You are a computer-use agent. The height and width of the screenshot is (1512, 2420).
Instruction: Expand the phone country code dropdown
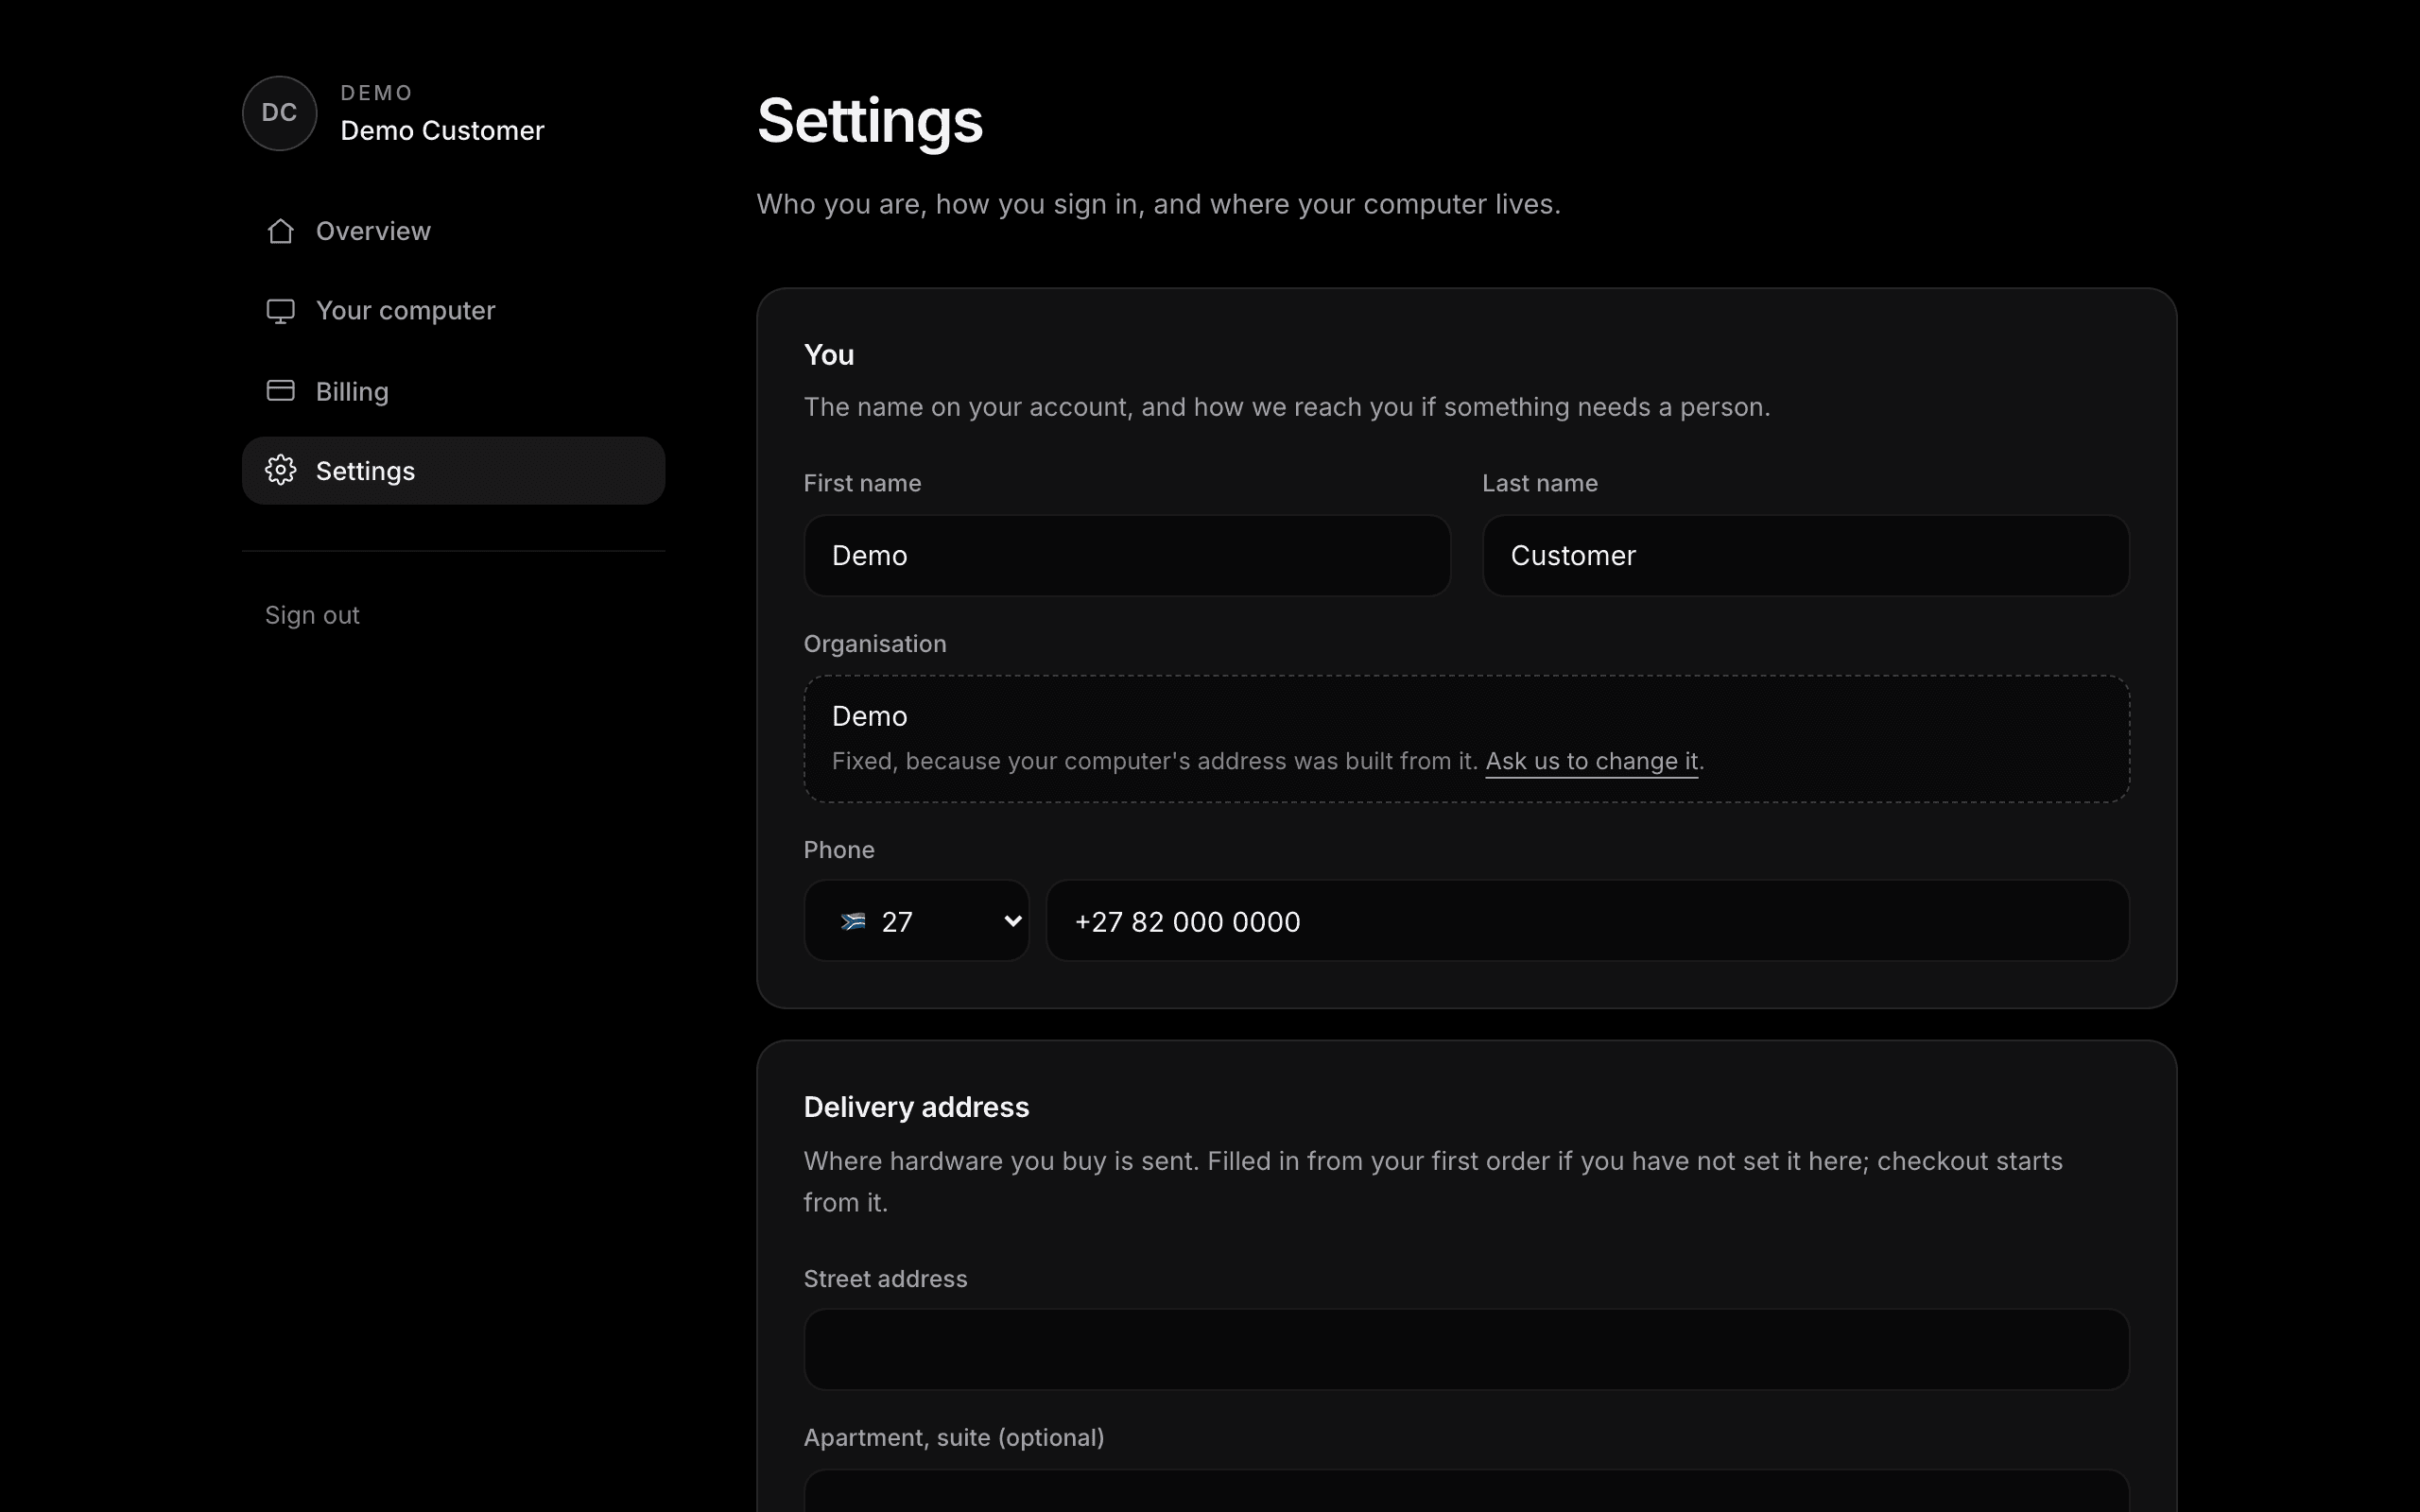pos(916,921)
